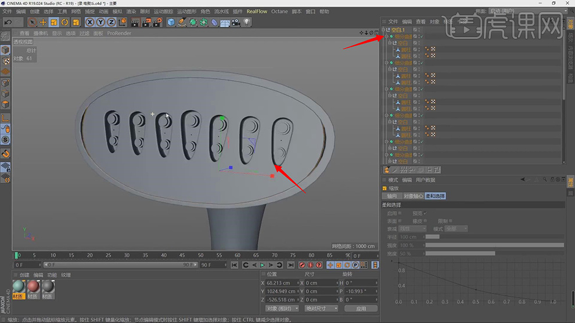Toggle the Z axis lock

click(x=112, y=22)
